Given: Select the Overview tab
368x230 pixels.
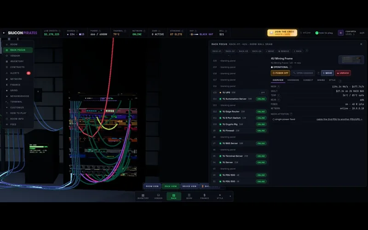Looking at the screenshot, I should pos(278,80).
